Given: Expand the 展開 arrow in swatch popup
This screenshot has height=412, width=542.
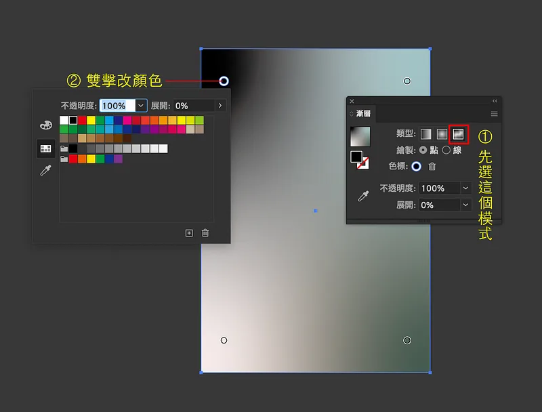Looking at the screenshot, I should point(220,106).
